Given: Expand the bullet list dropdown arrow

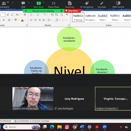Looking at the screenshot, I should pyautogui.click(x=34, y=15).
